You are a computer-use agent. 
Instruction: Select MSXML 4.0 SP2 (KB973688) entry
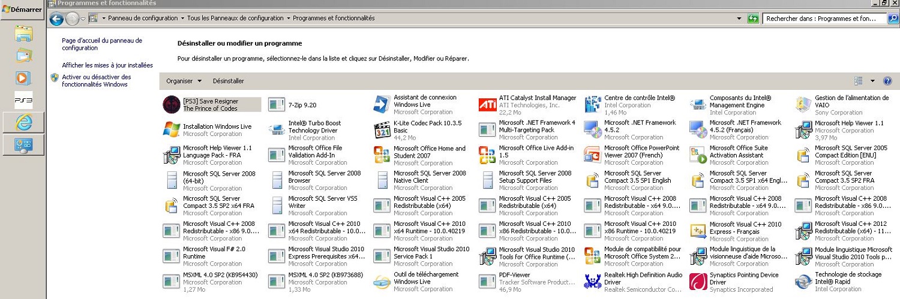(x=316, y=281)
